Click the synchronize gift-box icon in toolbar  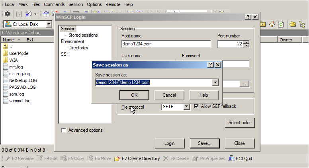coord(46,14)
